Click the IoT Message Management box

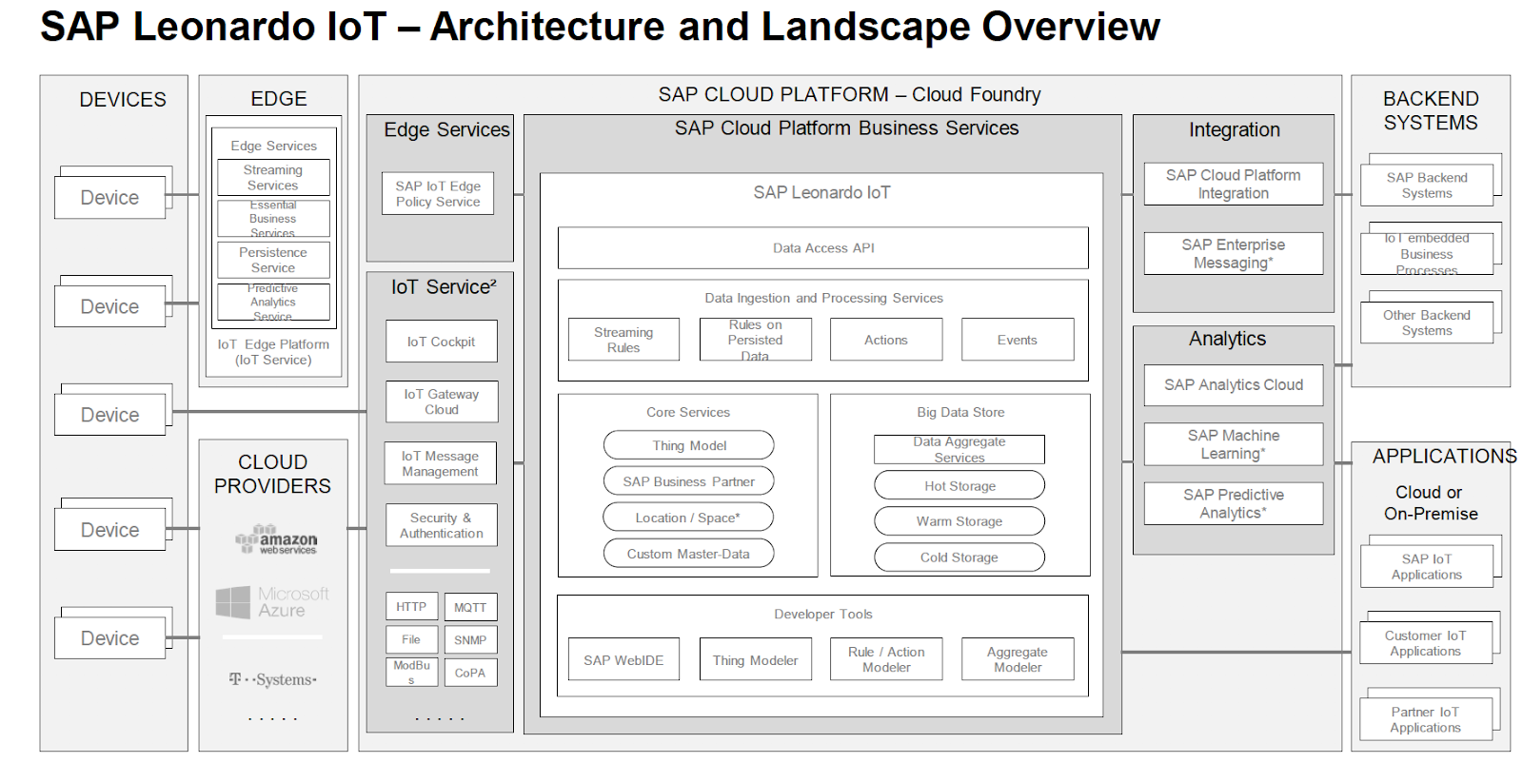coord(441,463)
